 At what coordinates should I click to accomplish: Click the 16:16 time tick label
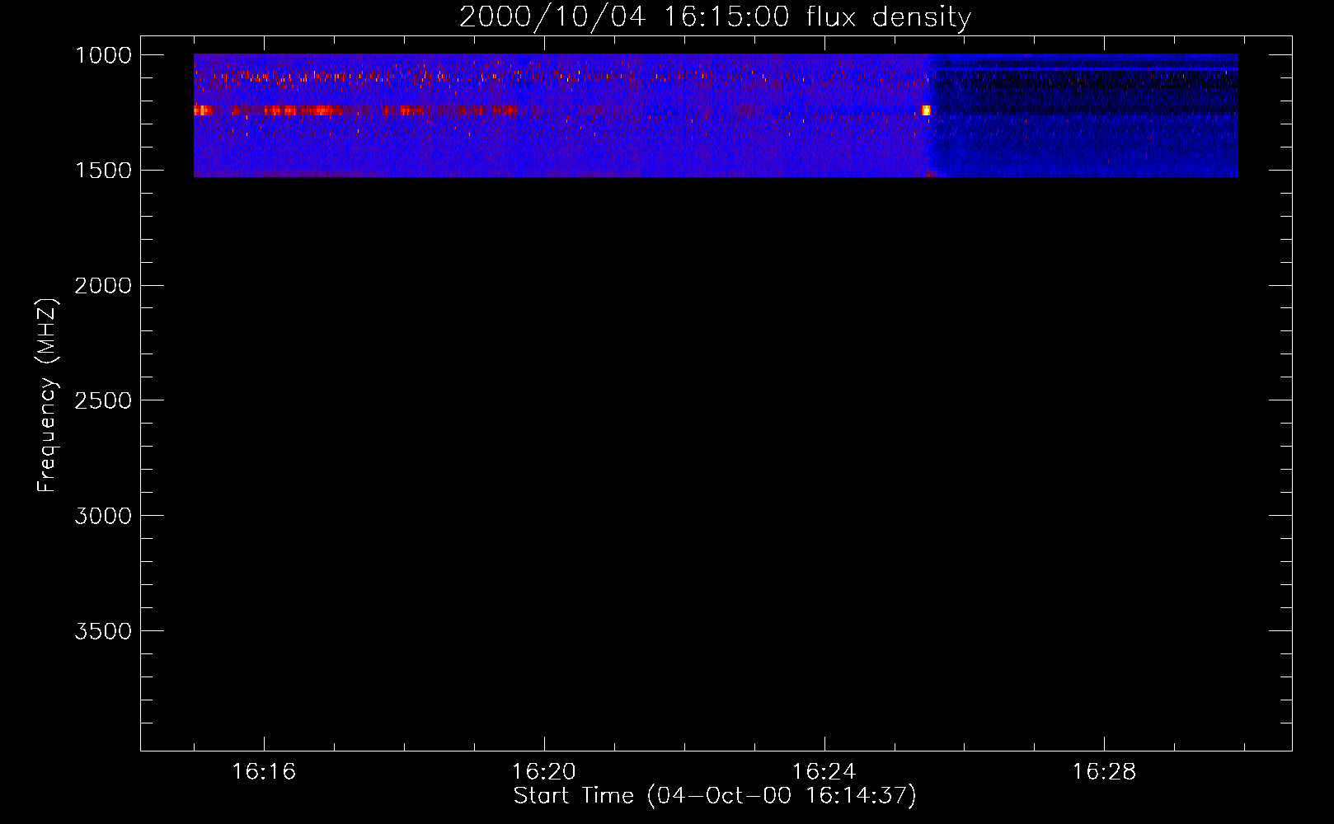coord(264,772)
